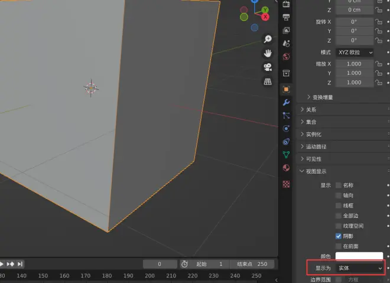Click frame 200 on the timeline ruler

[x=149, y=276]
